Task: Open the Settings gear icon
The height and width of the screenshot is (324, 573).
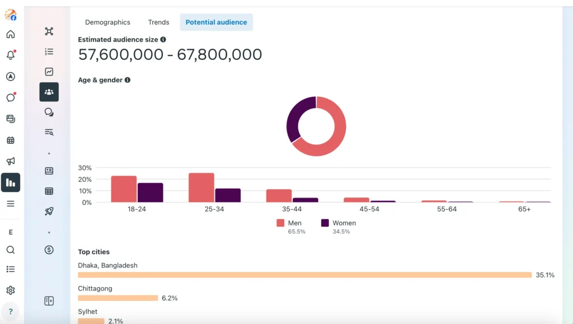Action: 11,290
